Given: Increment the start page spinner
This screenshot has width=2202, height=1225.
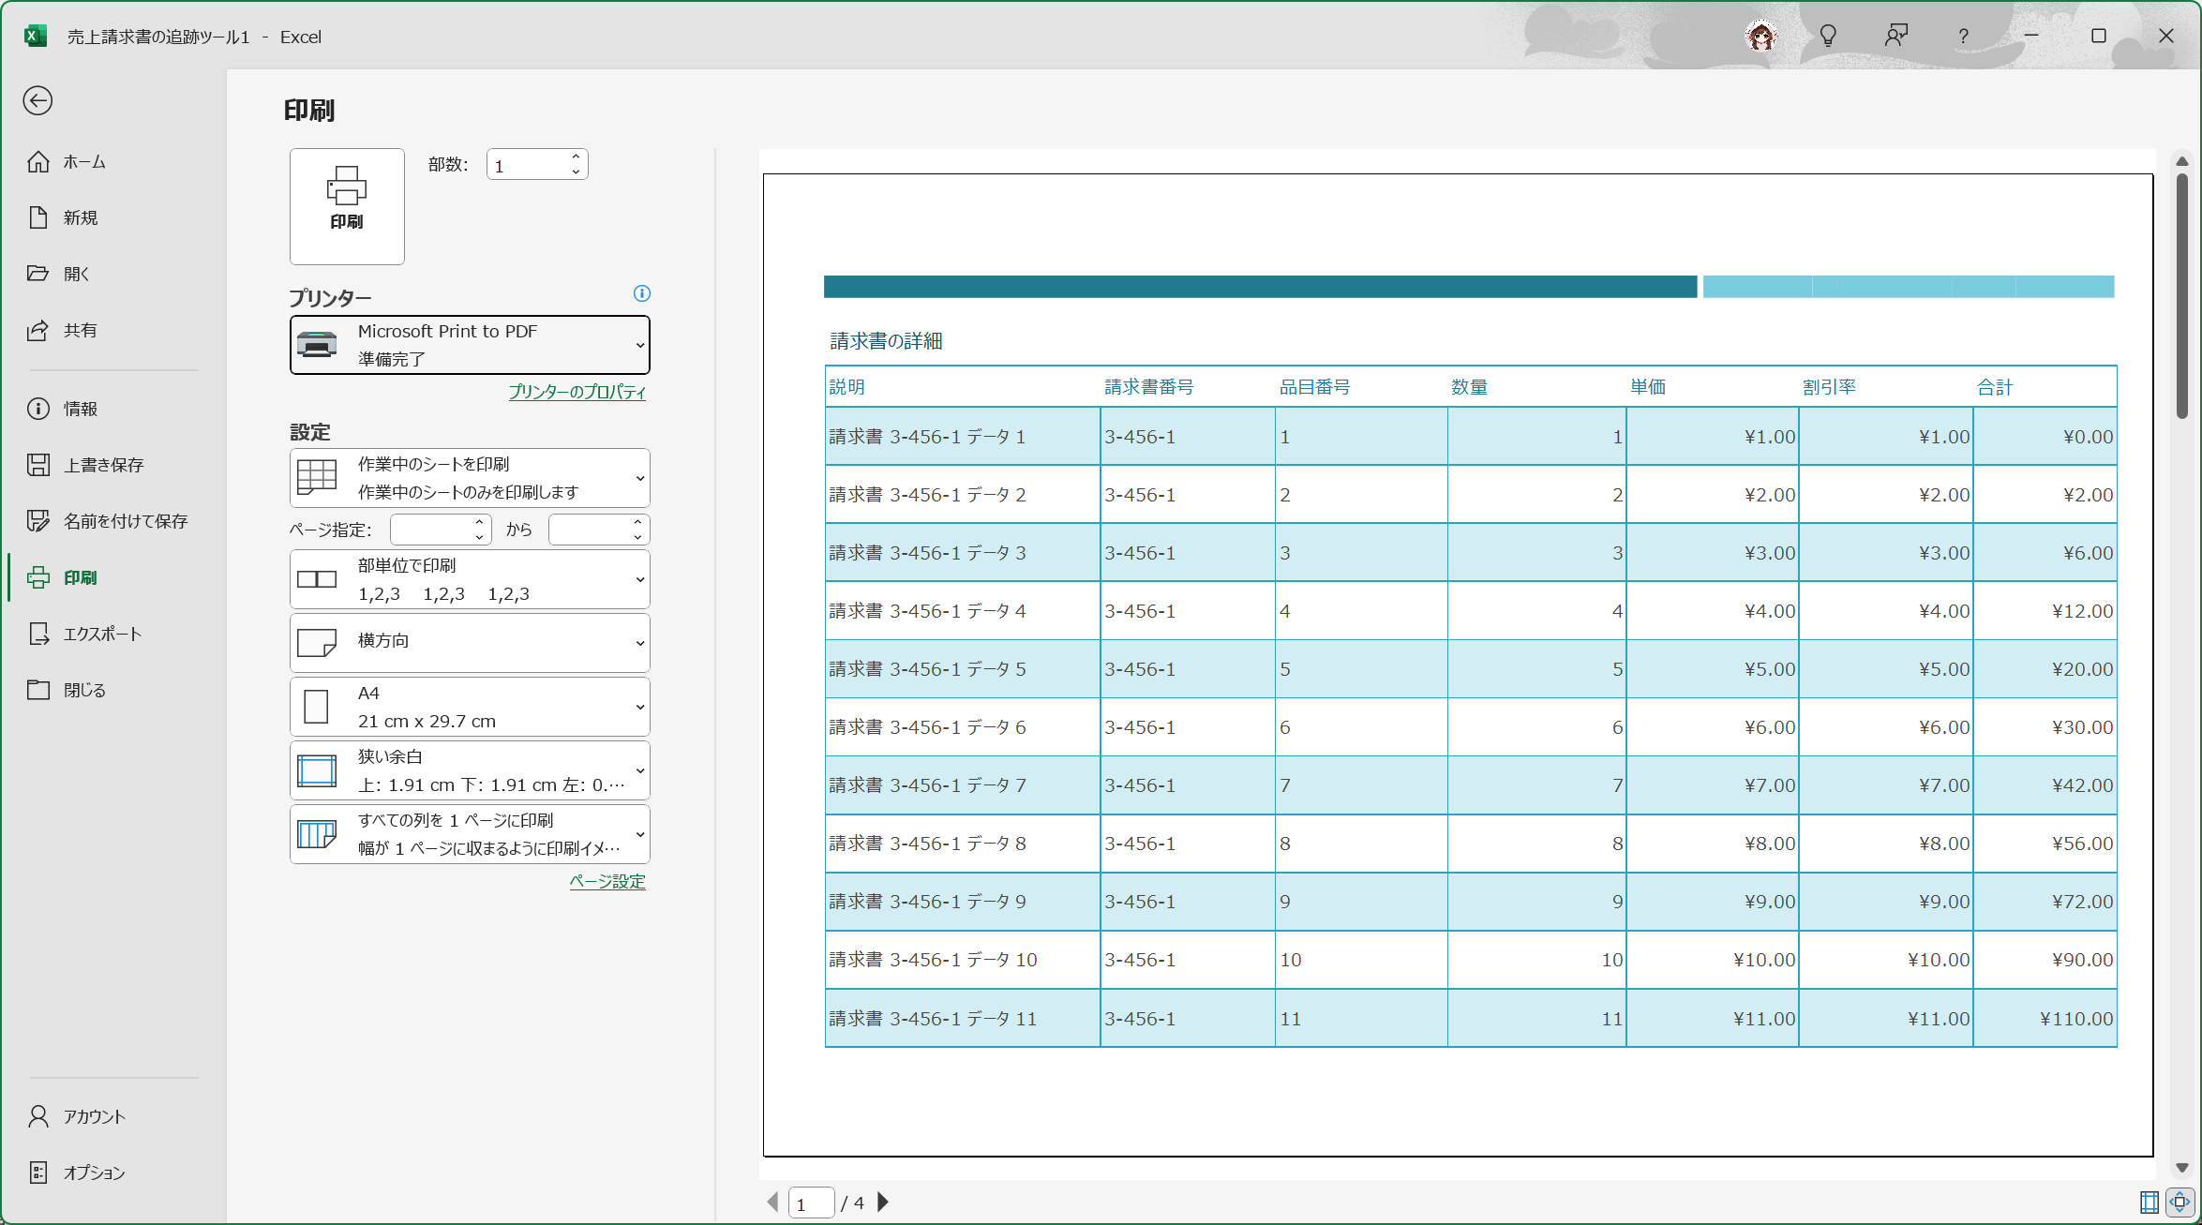Looking at the screenshot, I should click(479, 522).
